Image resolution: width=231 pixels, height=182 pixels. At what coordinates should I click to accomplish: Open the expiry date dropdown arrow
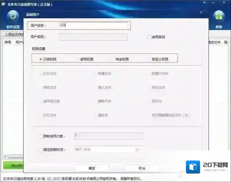click(x=140, y=149)
